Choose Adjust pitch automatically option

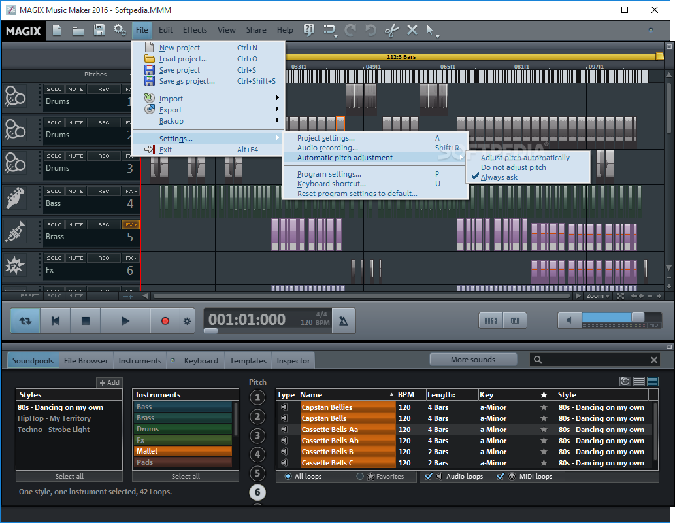coord(525,158)
